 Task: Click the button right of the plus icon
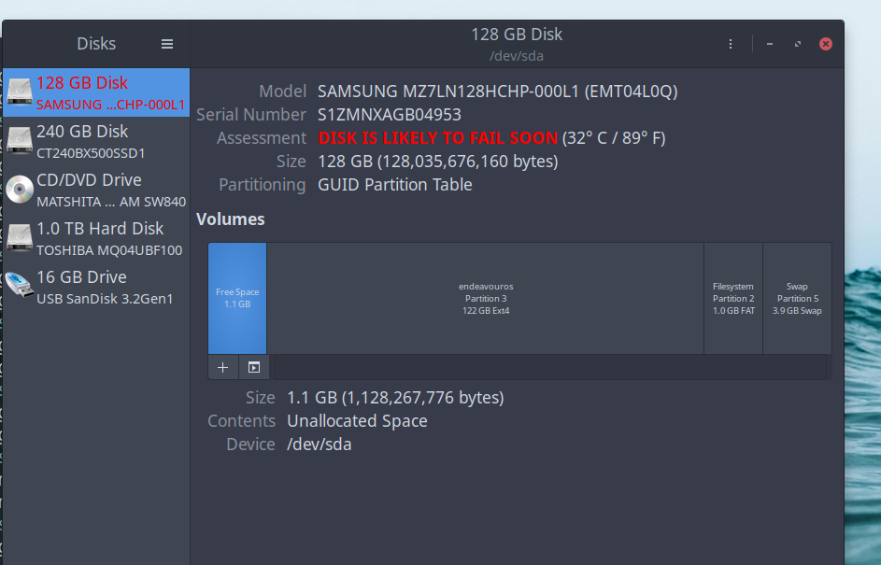[253, 367]
